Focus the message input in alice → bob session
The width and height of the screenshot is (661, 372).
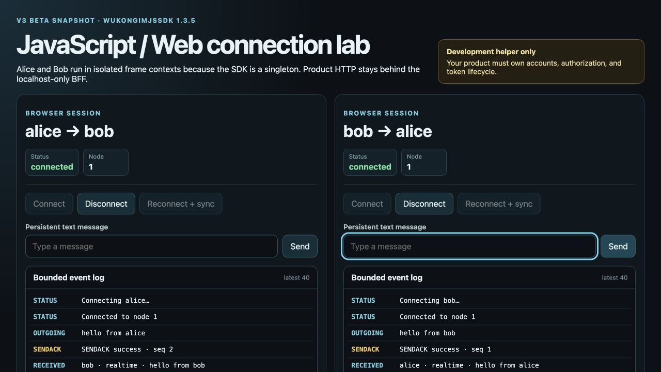pos(151,246)
